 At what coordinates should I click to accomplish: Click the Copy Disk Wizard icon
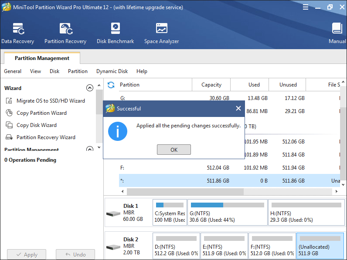9,125
